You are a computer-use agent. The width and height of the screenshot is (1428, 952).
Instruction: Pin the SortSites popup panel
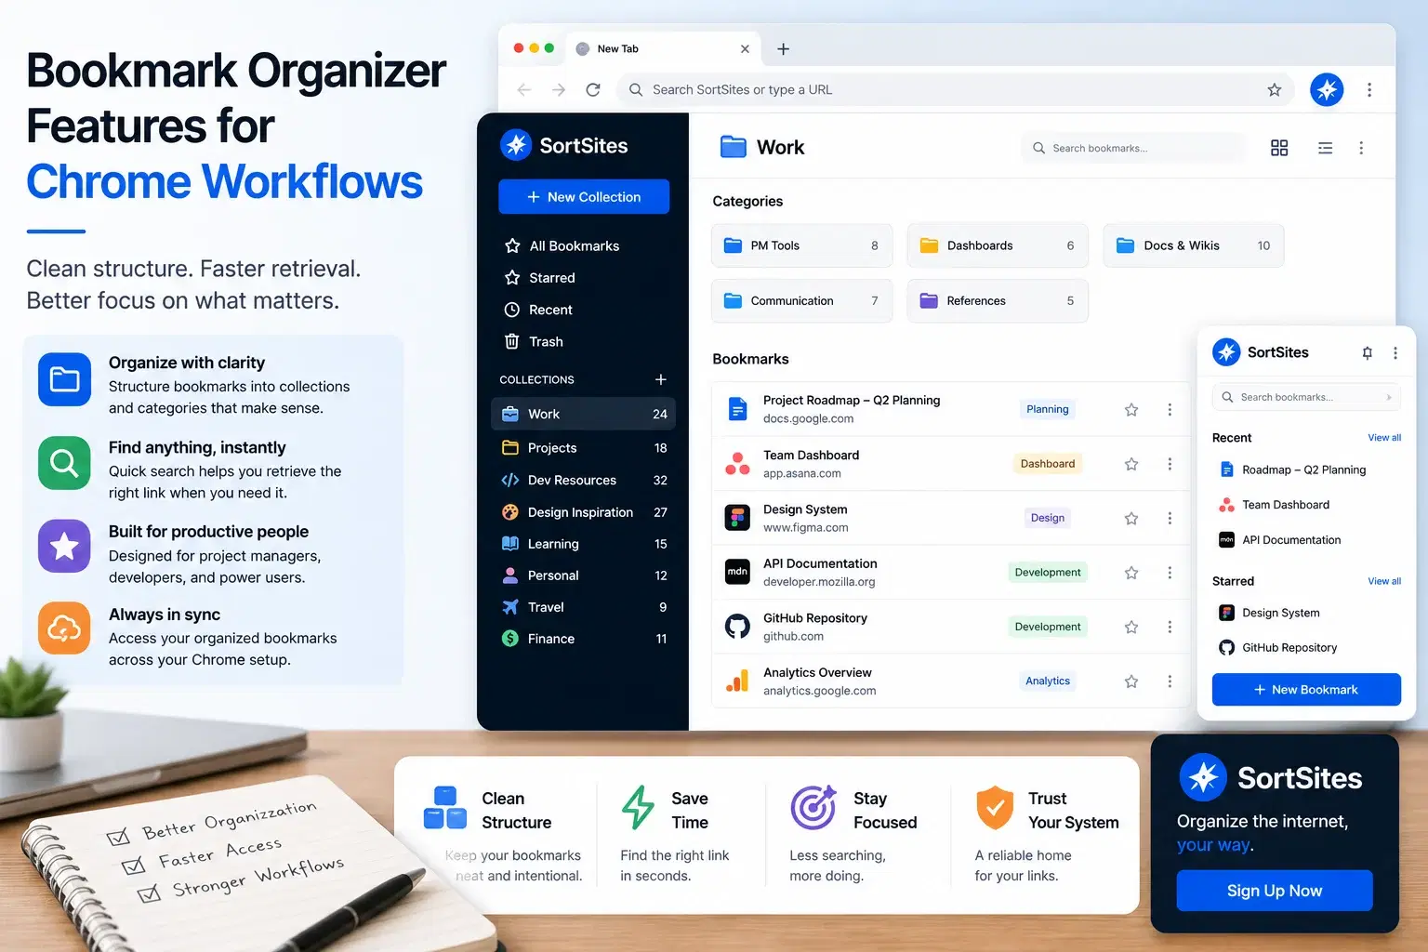click(x=1367, y=352)
